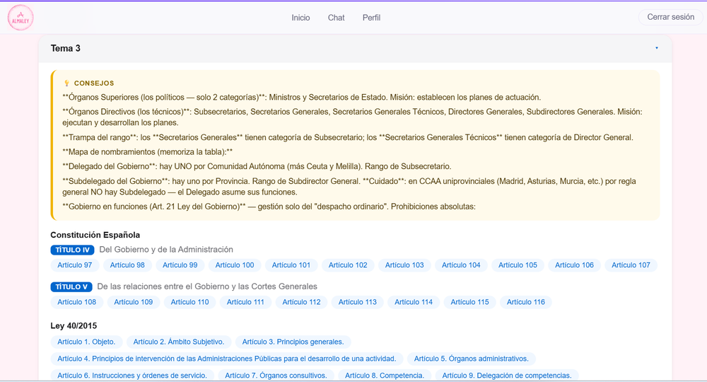This screenshot has height=382, width=707.
Task: Open Artículo 108 chip
Action: (76, 302)
